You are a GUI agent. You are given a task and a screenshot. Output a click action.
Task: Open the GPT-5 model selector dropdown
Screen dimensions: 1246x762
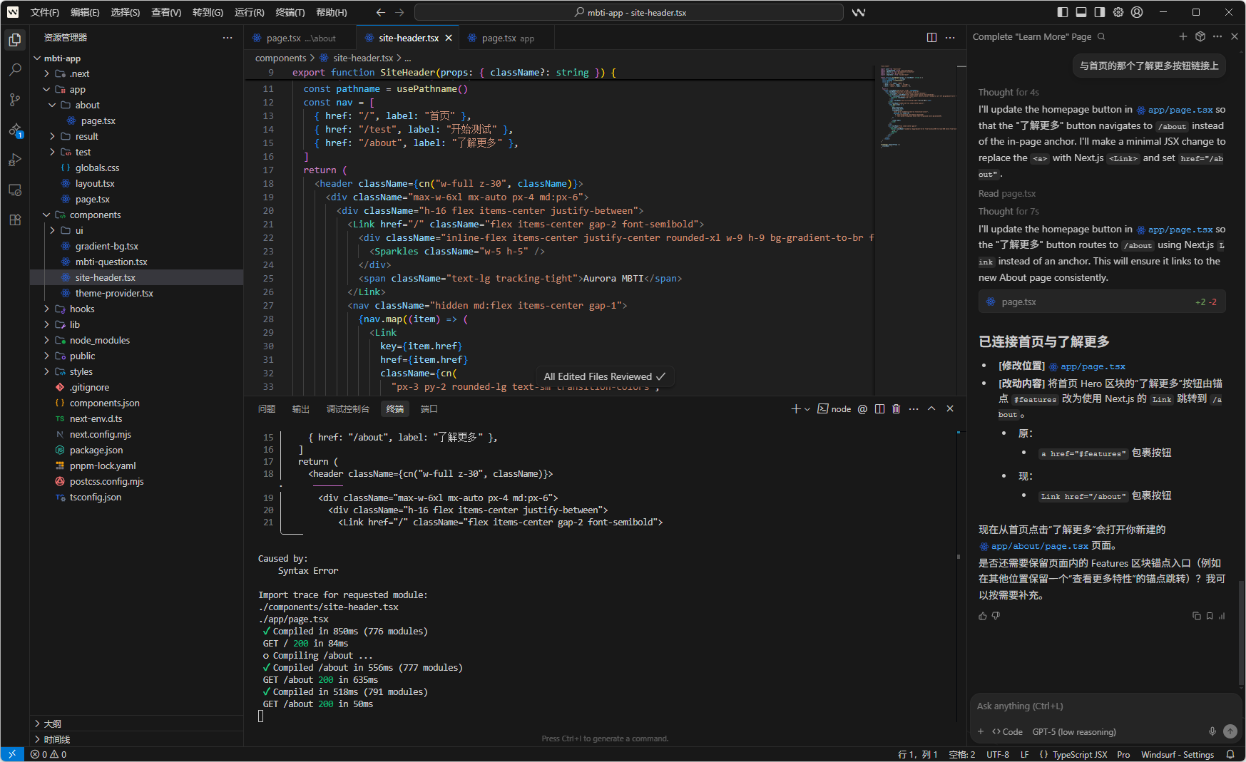(1074, 732)
